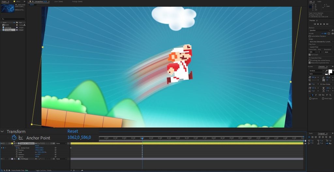Step forward one frame in Preview panel

click(324, 24)
